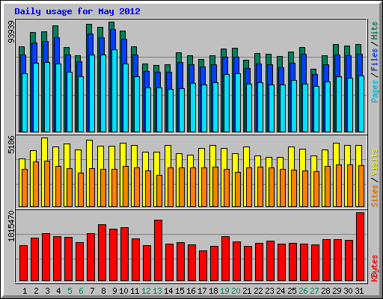Click the 5186 axis value
The width and height of the screenshot is (383, 299).
click(x=11, y=144)
